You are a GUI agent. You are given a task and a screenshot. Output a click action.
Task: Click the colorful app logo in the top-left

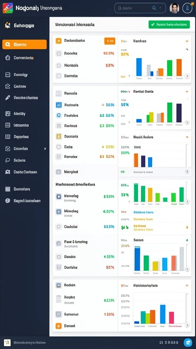pyautogui.click(x=8, y=8)
